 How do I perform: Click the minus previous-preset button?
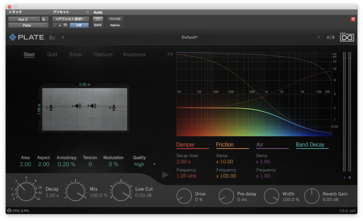[x=55, y=25]
